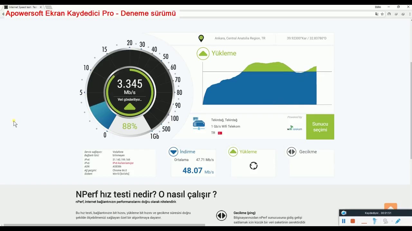The height and width of the screenshot is (231, 412).
Task: Click the 1 Gb/s Wifi Telekom text
Action: pyautogui.click(x=226, y=126)
